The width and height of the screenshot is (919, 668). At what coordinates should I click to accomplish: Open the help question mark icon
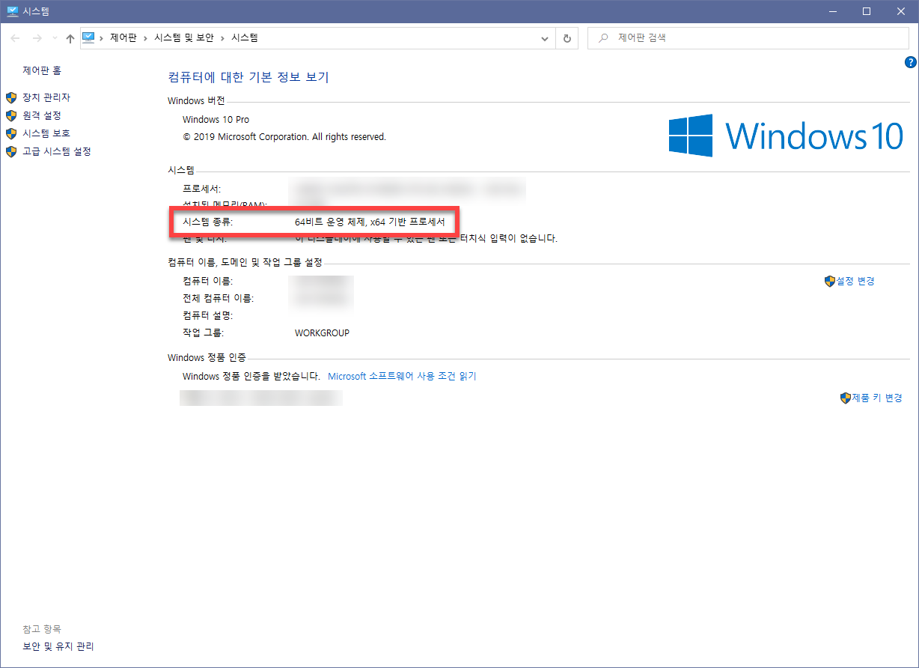click(911, 62)
